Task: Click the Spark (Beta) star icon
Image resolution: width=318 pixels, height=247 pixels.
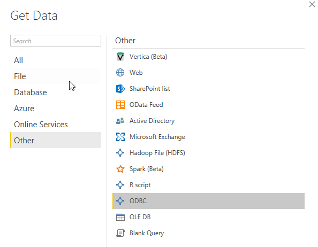Action: [x=120, y=169]
